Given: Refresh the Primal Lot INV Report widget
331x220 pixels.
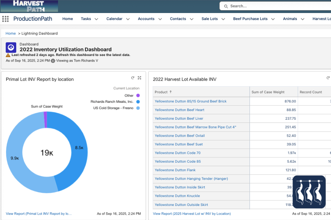Looking at the screenshot, I should 133,78.
